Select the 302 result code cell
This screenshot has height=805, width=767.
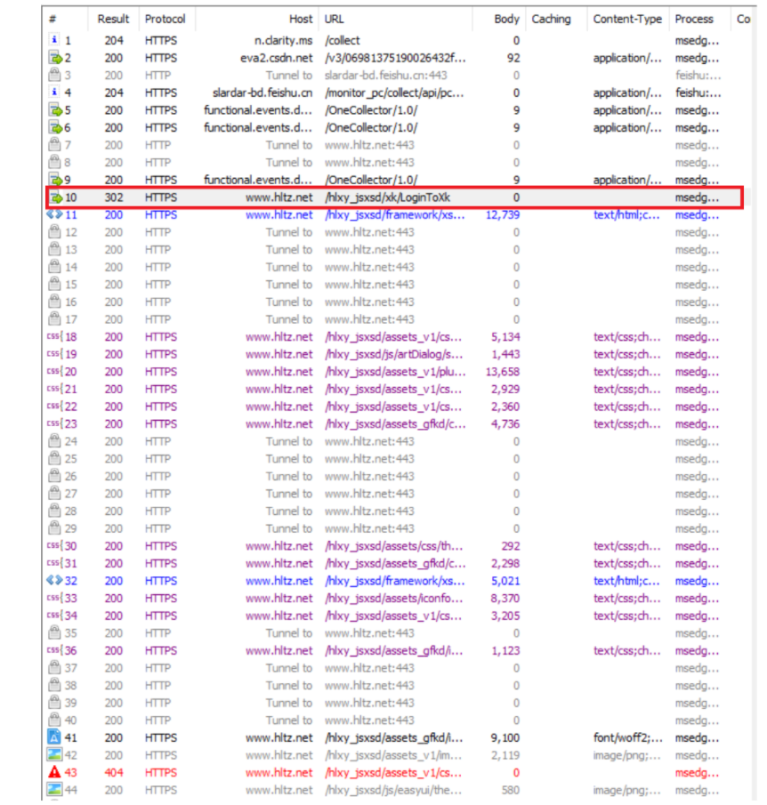point(114,197)
